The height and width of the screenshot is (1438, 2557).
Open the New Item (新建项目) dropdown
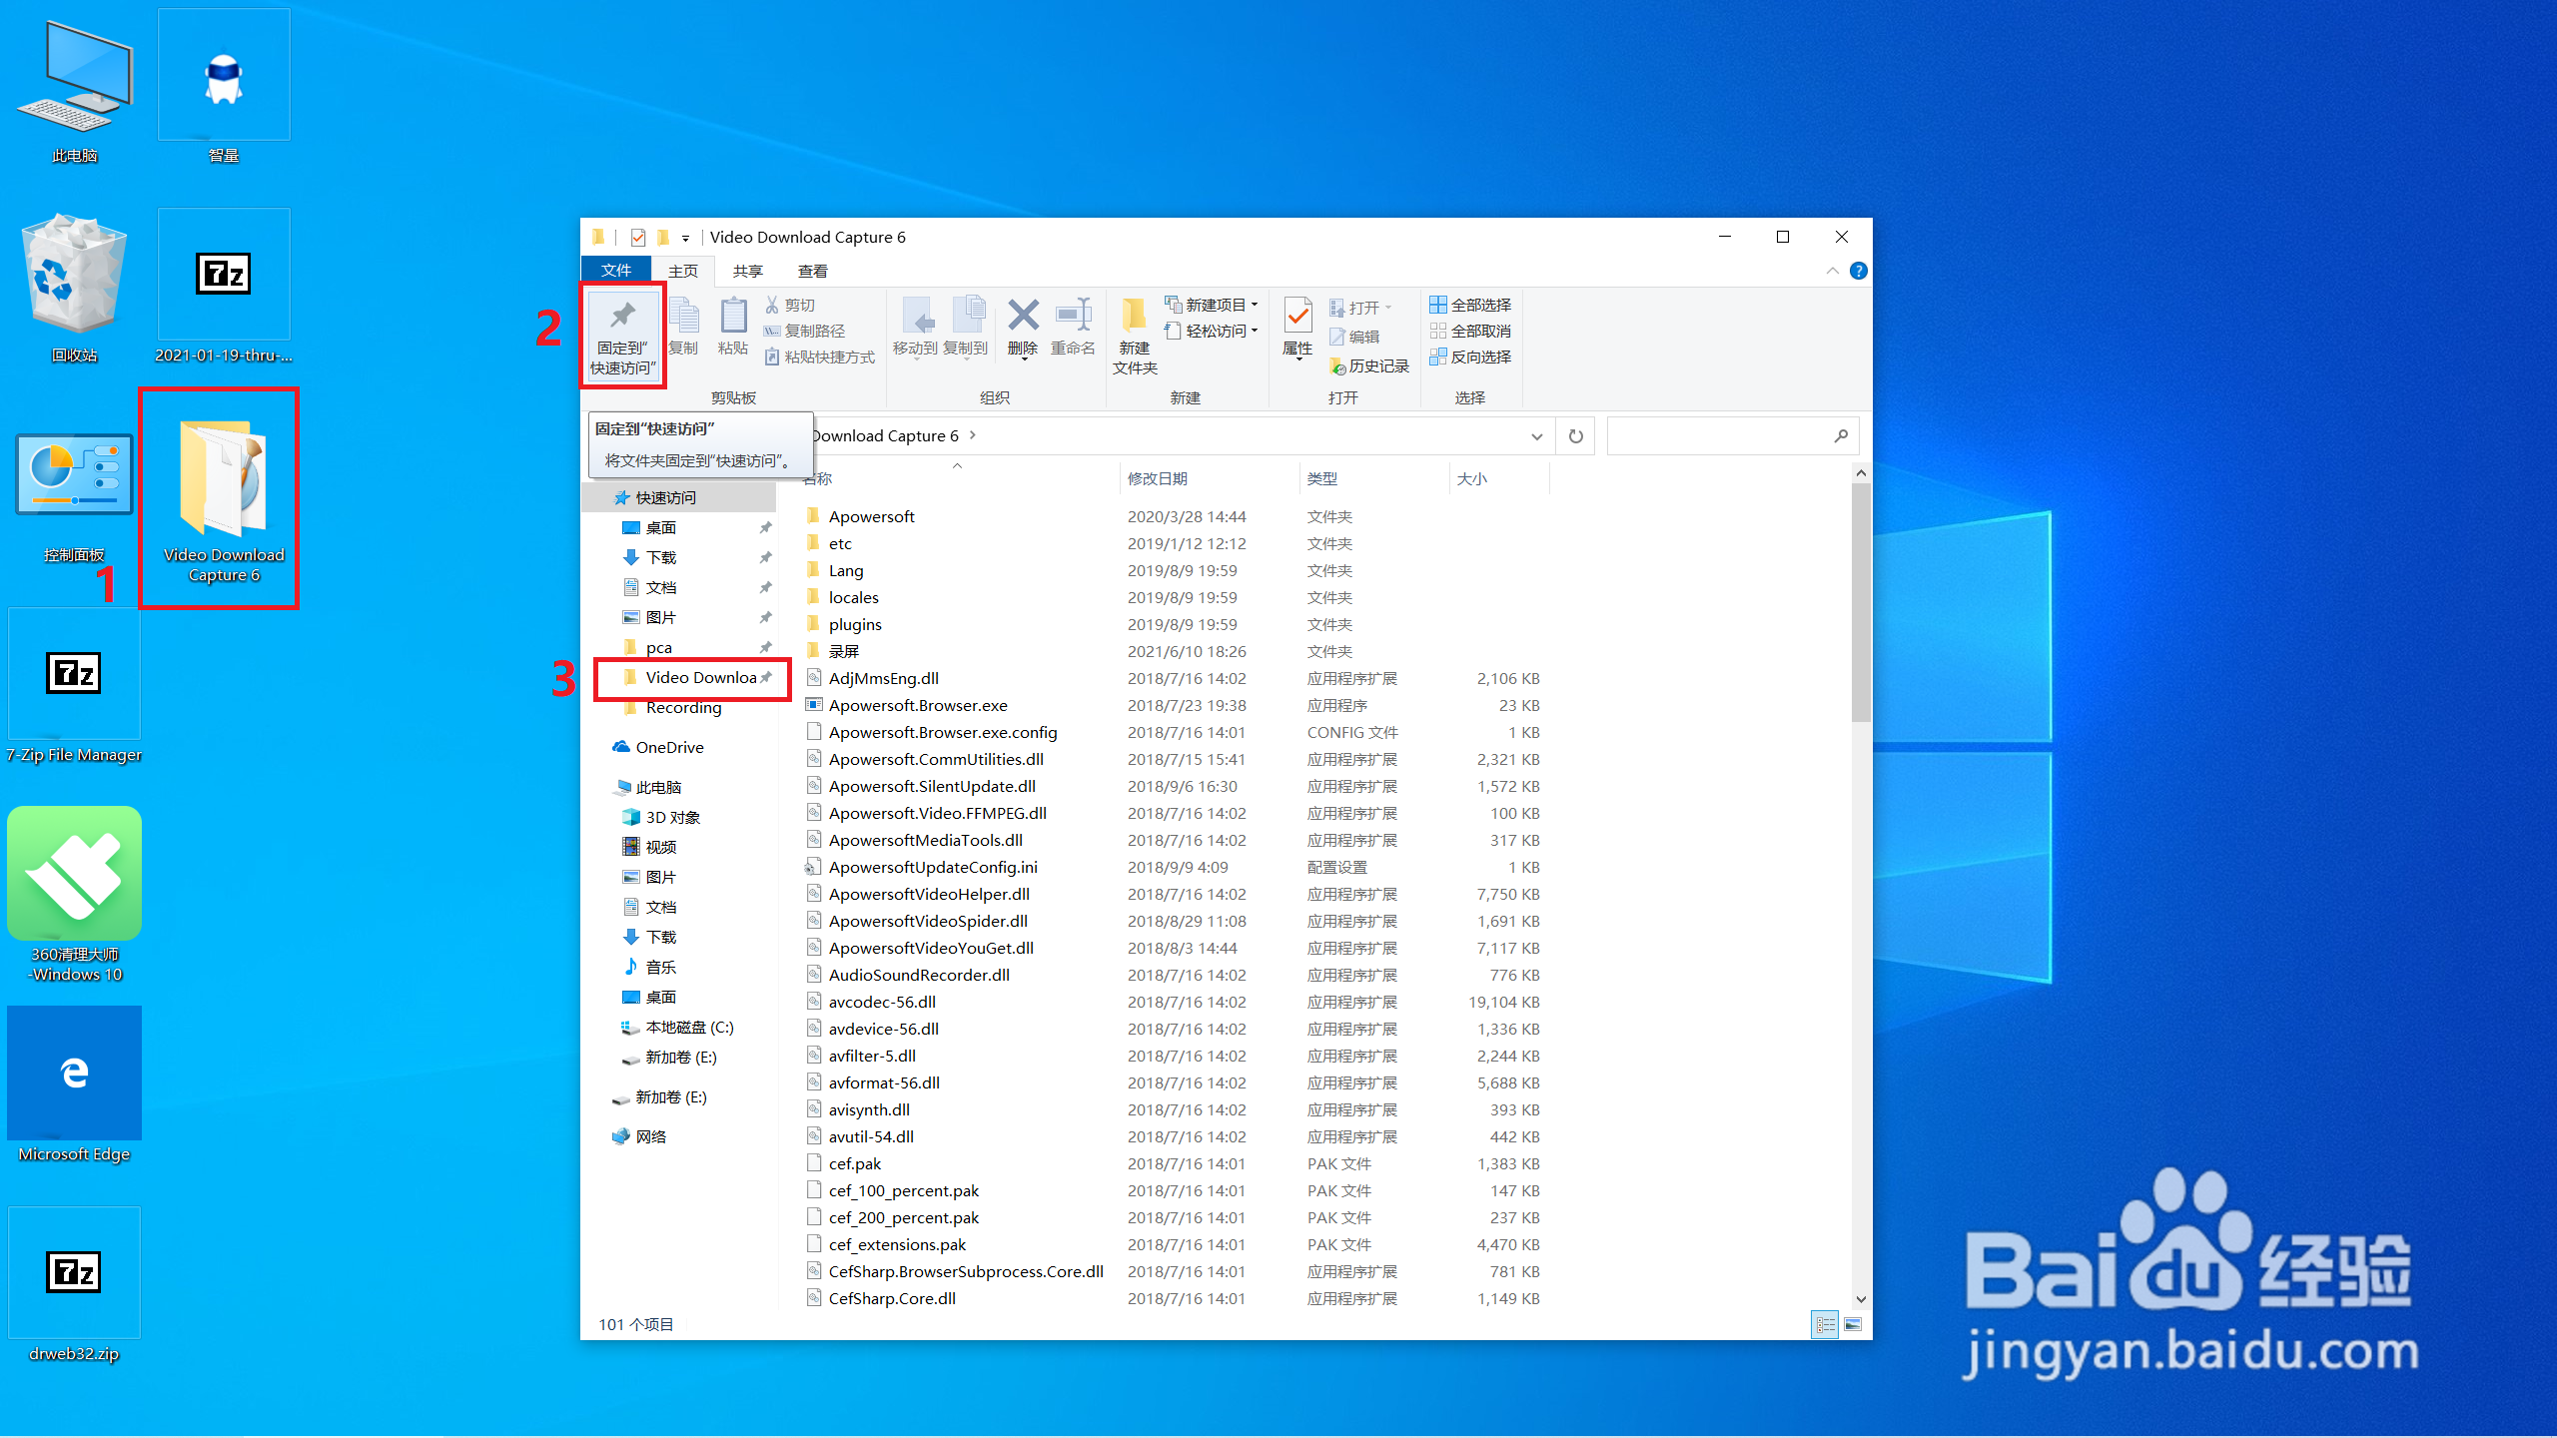[x=1212, y=305]
